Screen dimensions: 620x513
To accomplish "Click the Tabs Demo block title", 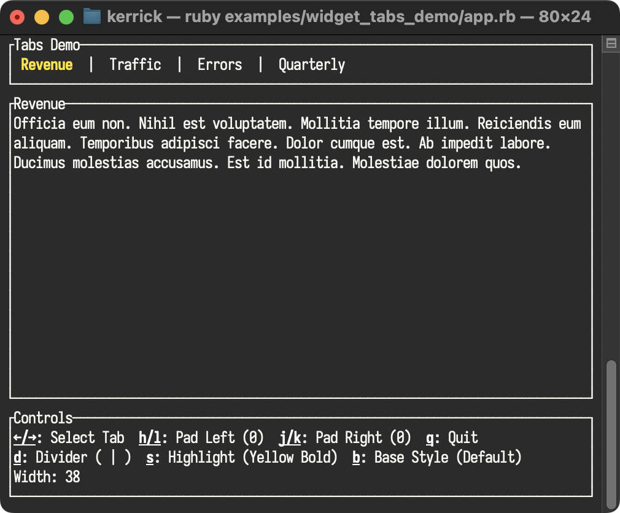I will (47, 45).
